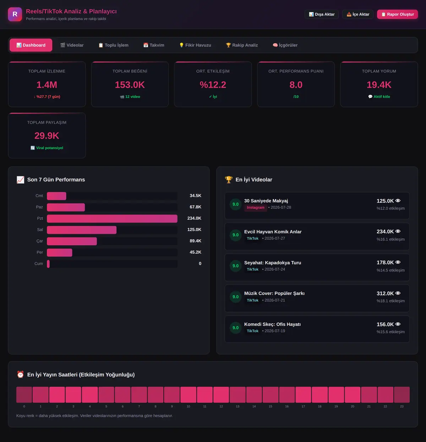Click the 9.0 score badge for 30 Saniyede Makyaj
The width and height of the screenshot is (426, 442).
236,204
